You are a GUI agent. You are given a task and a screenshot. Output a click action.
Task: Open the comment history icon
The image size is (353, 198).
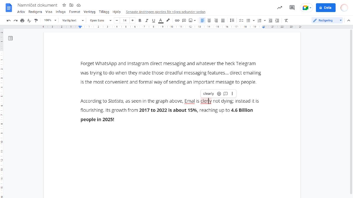point(292,8)
